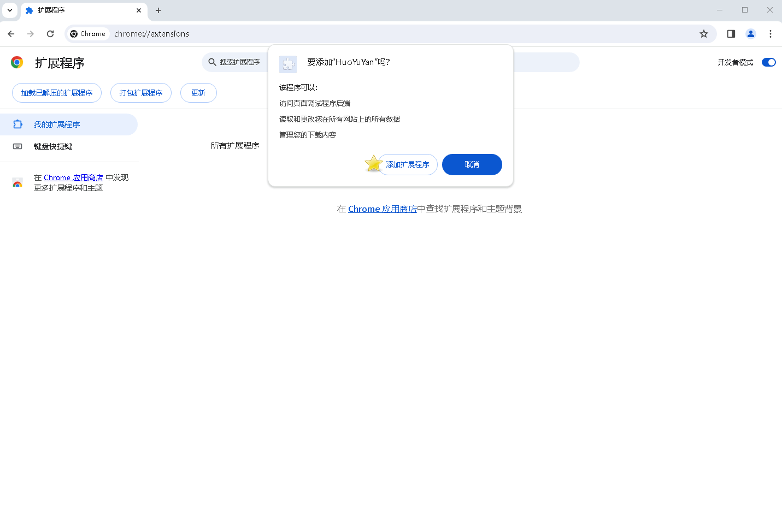The width and height of the screenshot is (782, 511).
Task: Open the side panel icon
Action: point(731,34)
